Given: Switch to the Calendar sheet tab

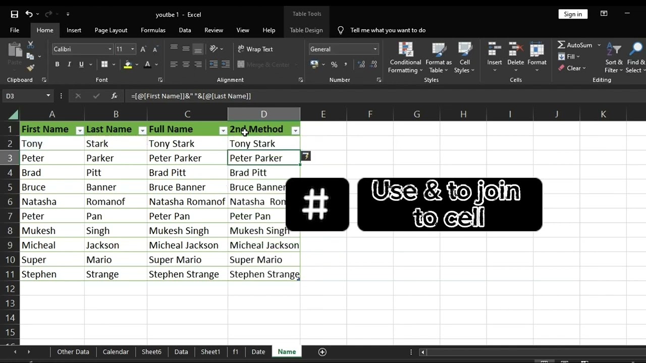Looking at the screenshot, I should [x=116, y=352].
